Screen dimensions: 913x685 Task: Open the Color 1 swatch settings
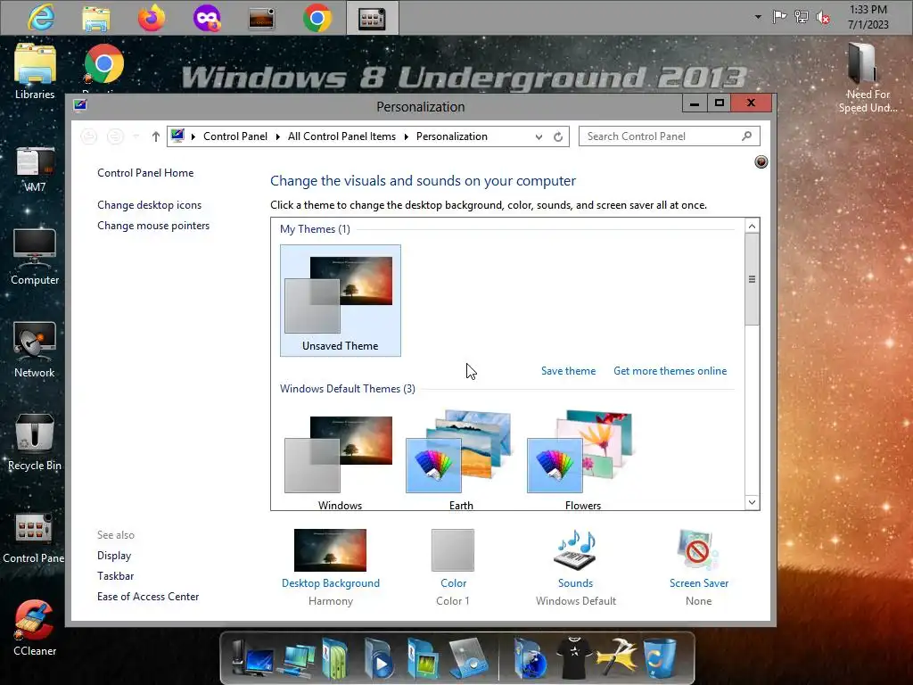pyautogui.click(x=453, y=567)
